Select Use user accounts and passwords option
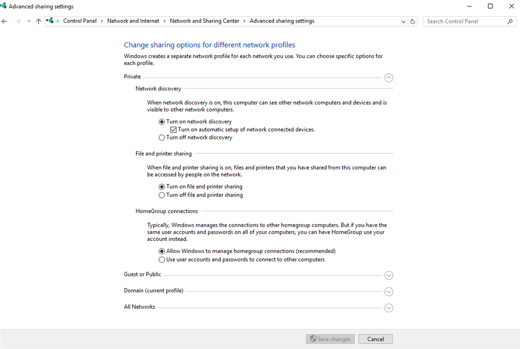This screenshot has width=520, height=349. [162, 260]
